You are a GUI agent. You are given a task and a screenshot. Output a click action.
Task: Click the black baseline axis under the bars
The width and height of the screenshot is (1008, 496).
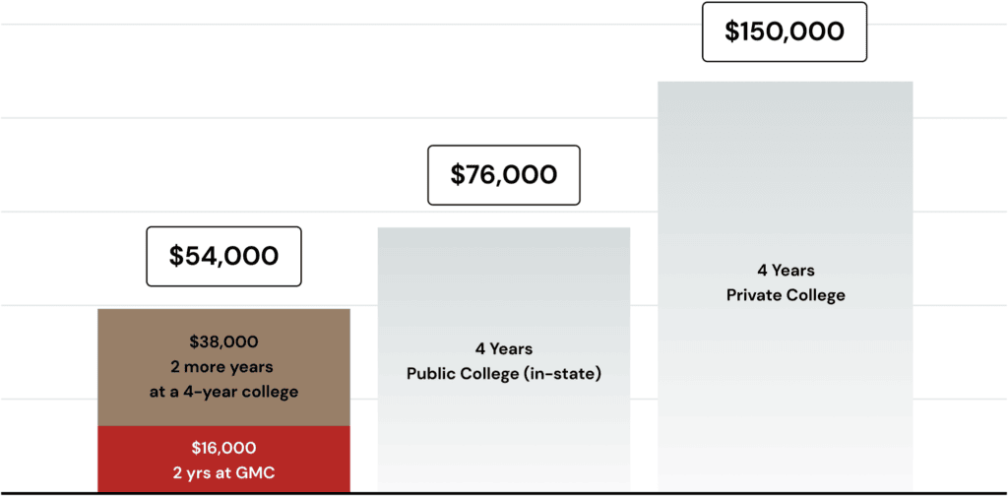tap(503, 491)
